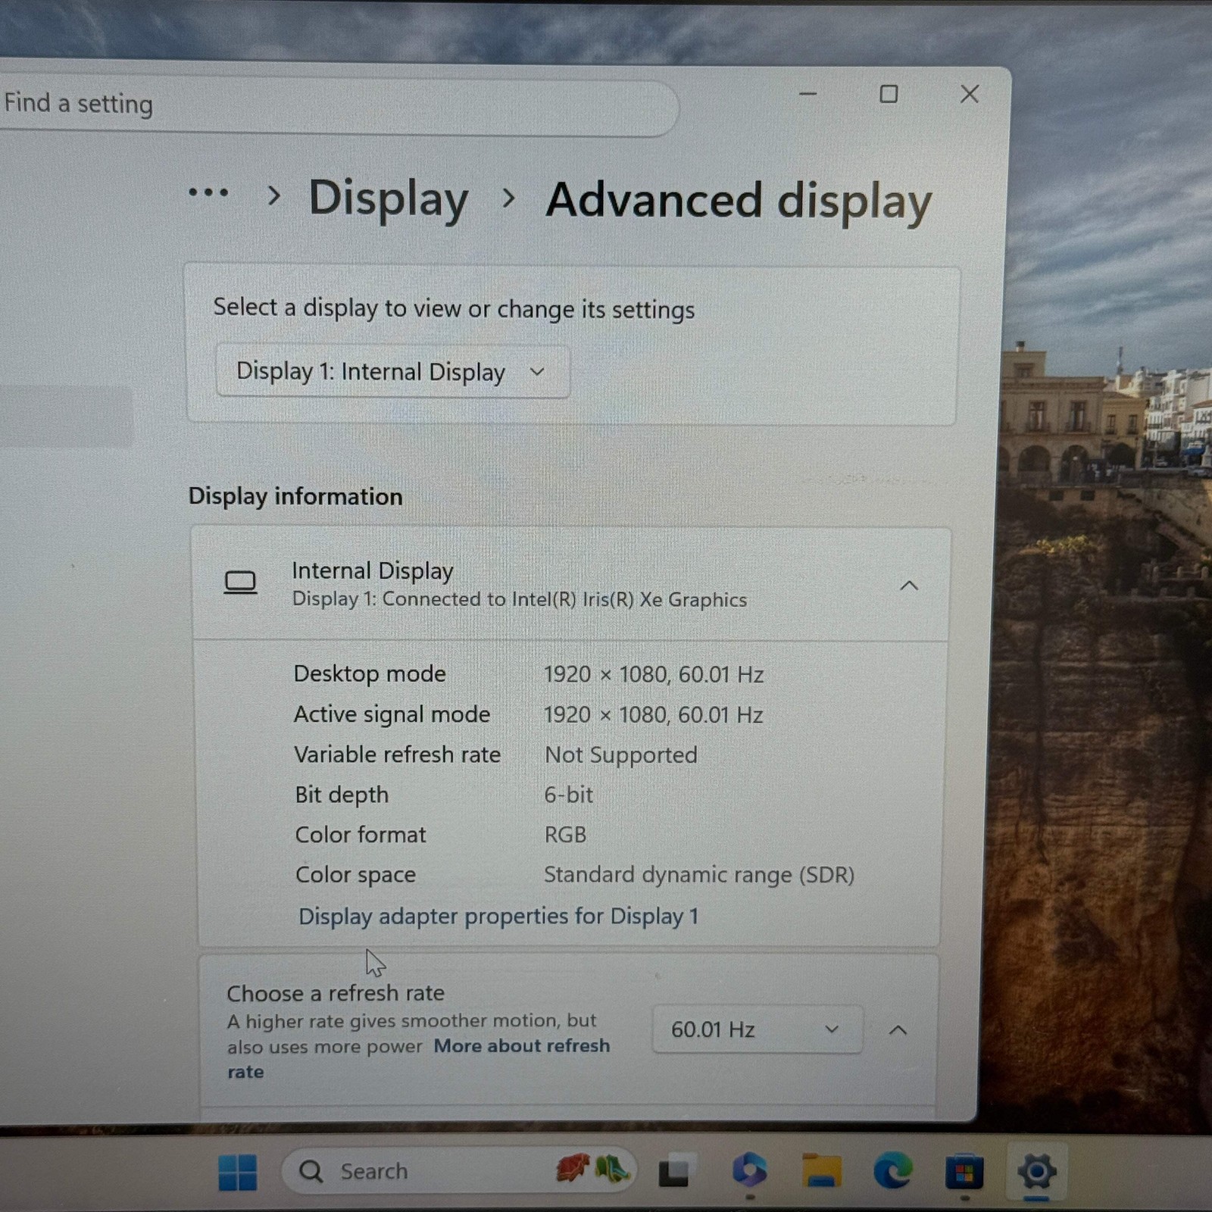
Task: Open Display adapter properties for Display 1
Action: [x=498, y=916]
